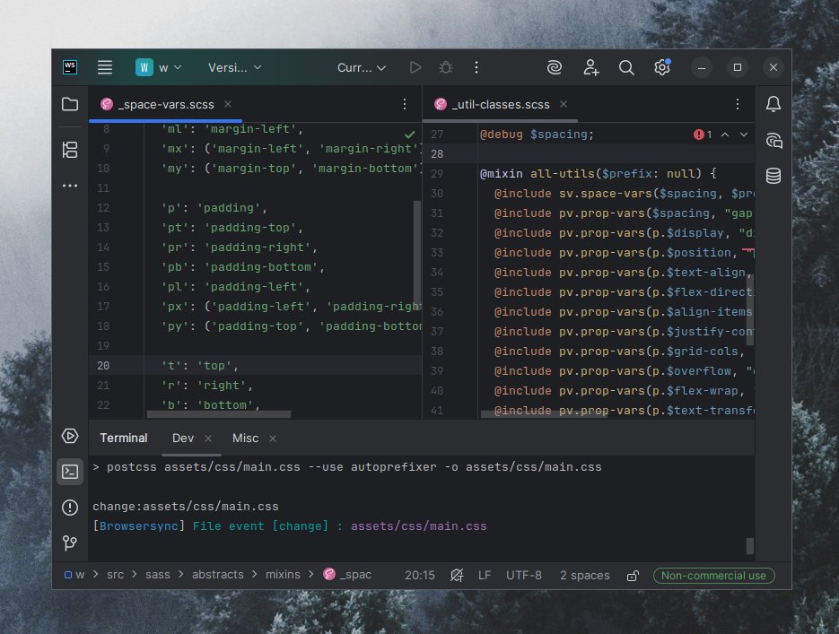Viewport: 839px width, 634px height.
Task: Change the LF line separator
Action: pyautogui.click(x=485, y=575)
